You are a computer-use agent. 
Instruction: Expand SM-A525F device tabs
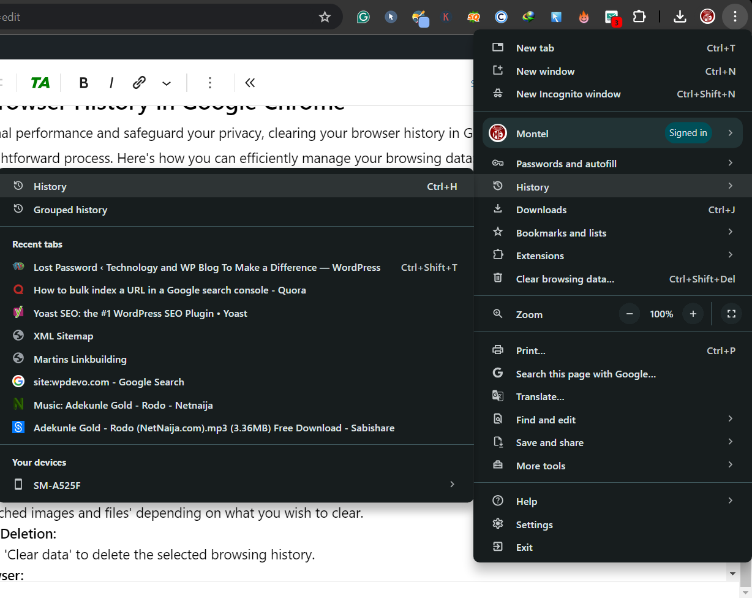pos(236,485)
